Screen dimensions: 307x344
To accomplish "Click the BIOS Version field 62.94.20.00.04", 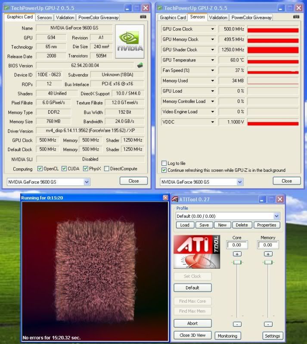I will [x=85, y=65].
